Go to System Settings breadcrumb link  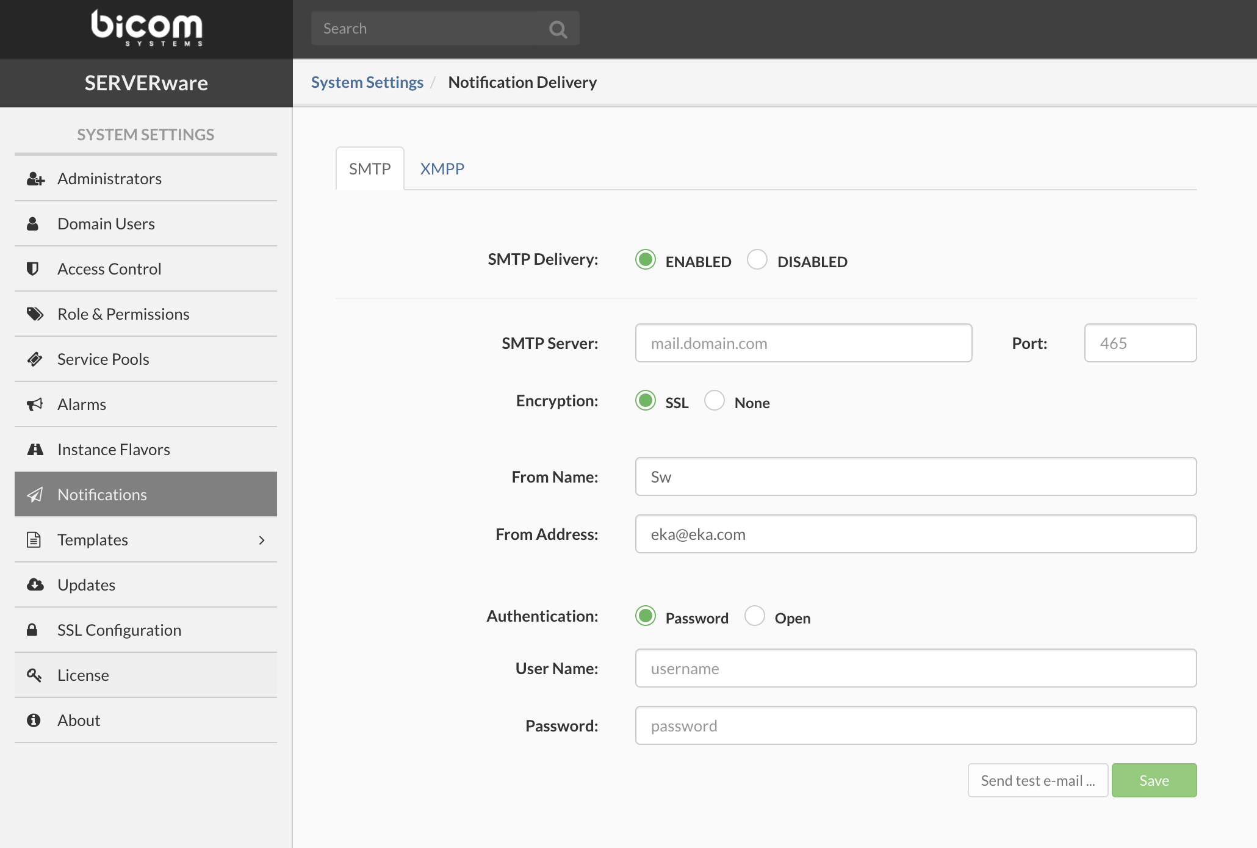(367, 82)
